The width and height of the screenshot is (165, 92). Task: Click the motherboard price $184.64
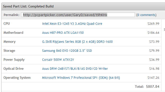[x=153, y=33]
